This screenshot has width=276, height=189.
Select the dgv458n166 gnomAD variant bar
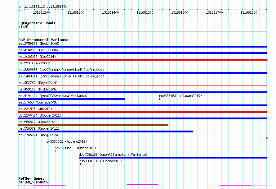pyautogui.click(x=173, y=158)
